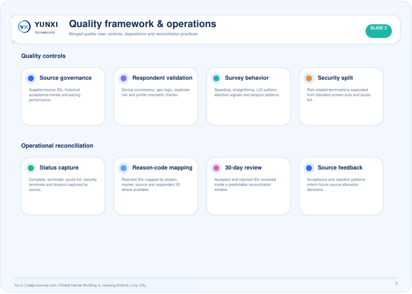Click the Operational reconciliation section heading

(x=57, y=146)
